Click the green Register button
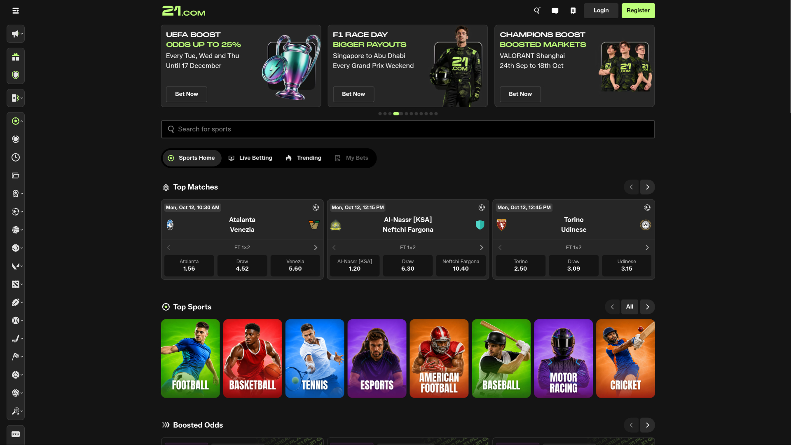The height and width of the screenshot is (445, 791). point(638,11)
